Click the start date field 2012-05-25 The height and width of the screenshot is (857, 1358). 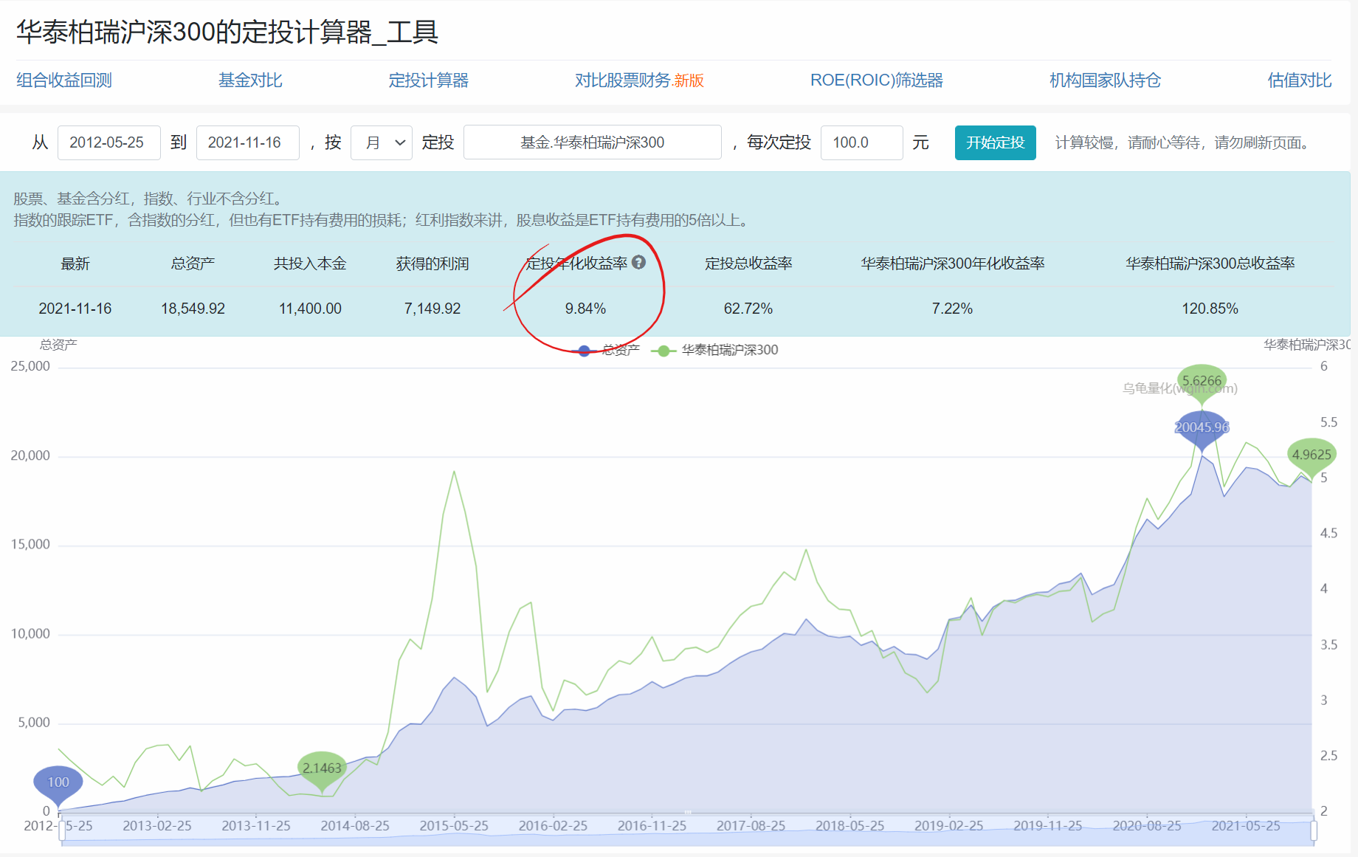point(108,142)
